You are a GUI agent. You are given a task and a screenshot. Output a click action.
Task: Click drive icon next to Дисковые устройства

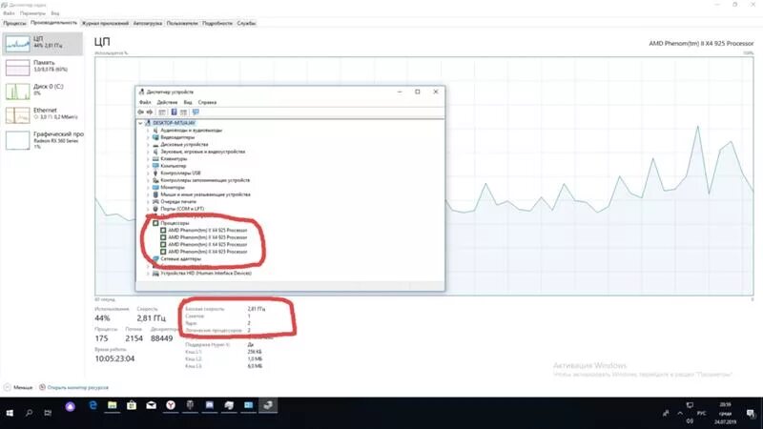[x=155, y=145]
